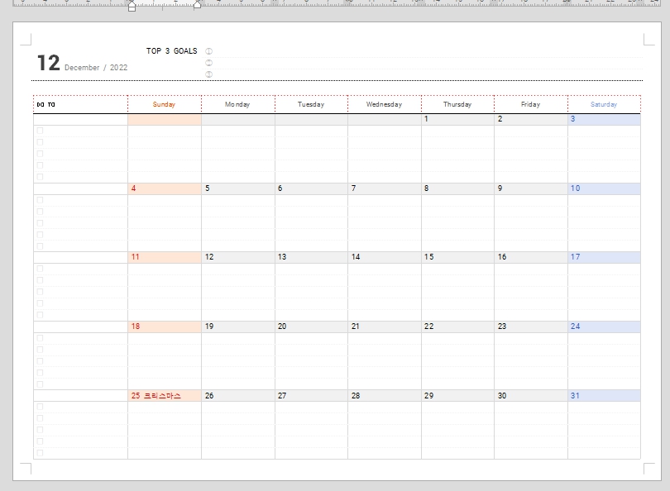Click the date cell '2' on Friday
670x491 pixels.
coord(531,119)
